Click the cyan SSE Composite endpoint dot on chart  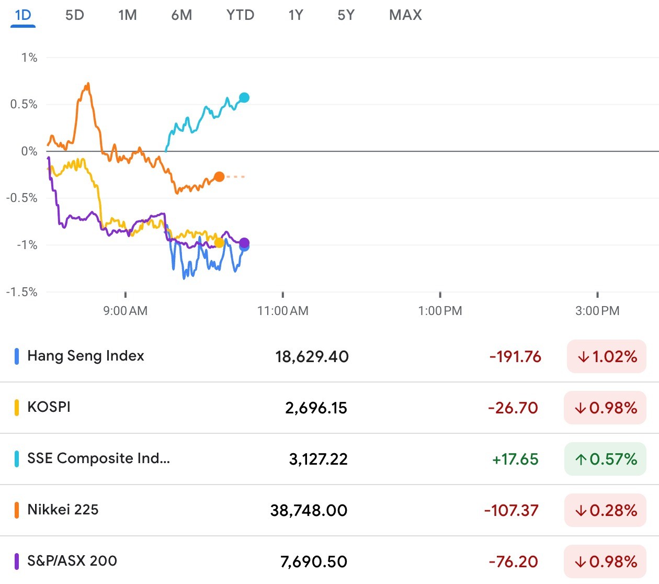point(244,97)
